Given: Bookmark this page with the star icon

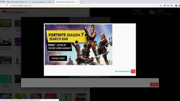Looking at the screenshot, I should click(x=161, y=6).
